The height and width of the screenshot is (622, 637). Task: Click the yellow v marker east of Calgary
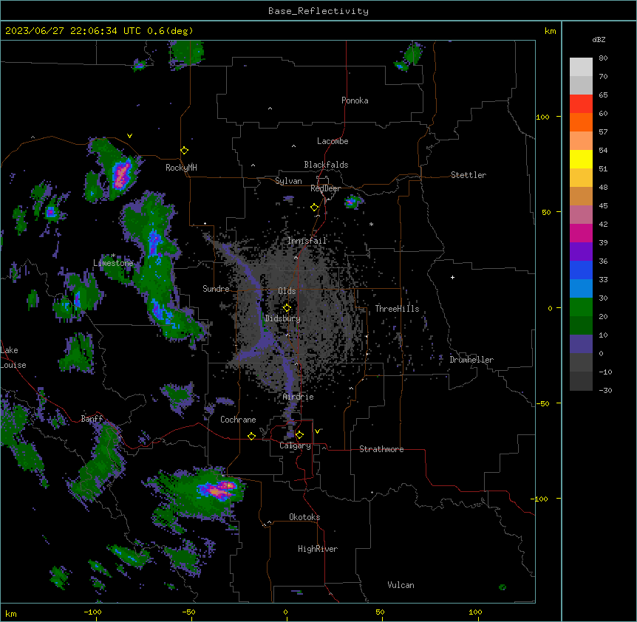(x=317, y=431)
